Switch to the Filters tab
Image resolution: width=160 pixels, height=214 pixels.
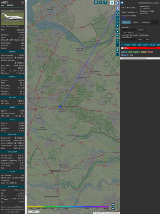click(135, 22)
